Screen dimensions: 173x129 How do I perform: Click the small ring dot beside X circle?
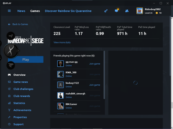pyautogui.click(x=18, y=51)
